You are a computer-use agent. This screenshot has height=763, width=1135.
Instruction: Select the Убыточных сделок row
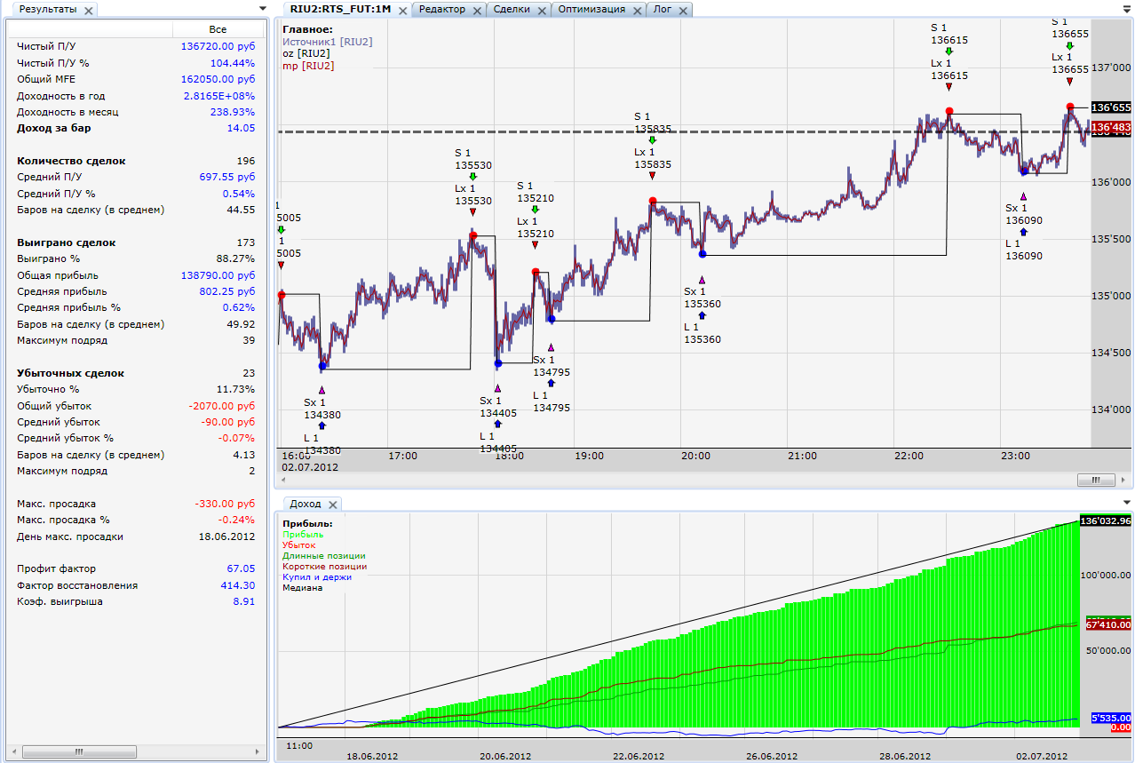(136, 373)
